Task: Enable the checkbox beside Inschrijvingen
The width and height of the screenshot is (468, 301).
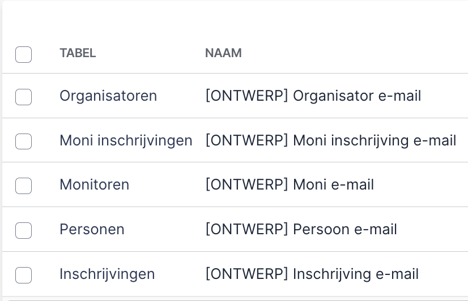Action: point(23,274)
